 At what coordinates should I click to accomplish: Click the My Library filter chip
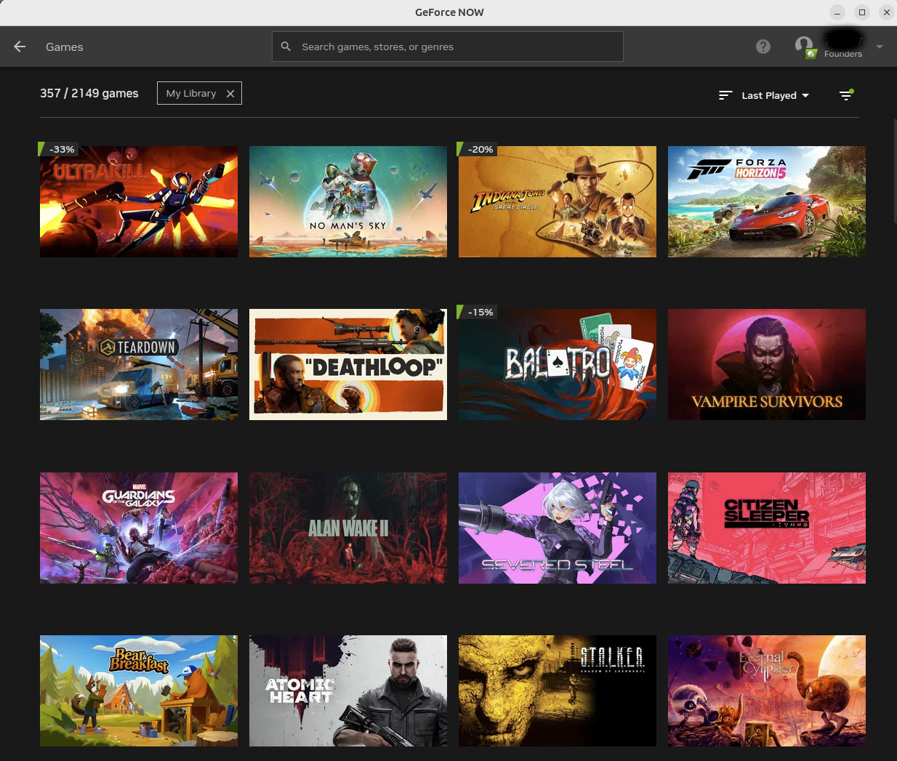191,93
